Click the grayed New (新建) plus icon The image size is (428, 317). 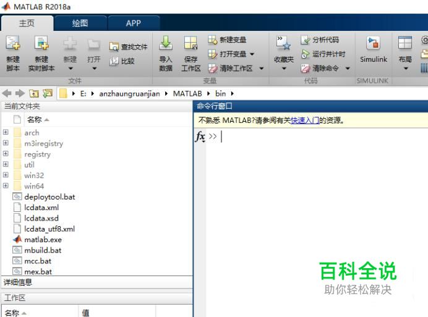pyautogui.click(x=70, y=44)
